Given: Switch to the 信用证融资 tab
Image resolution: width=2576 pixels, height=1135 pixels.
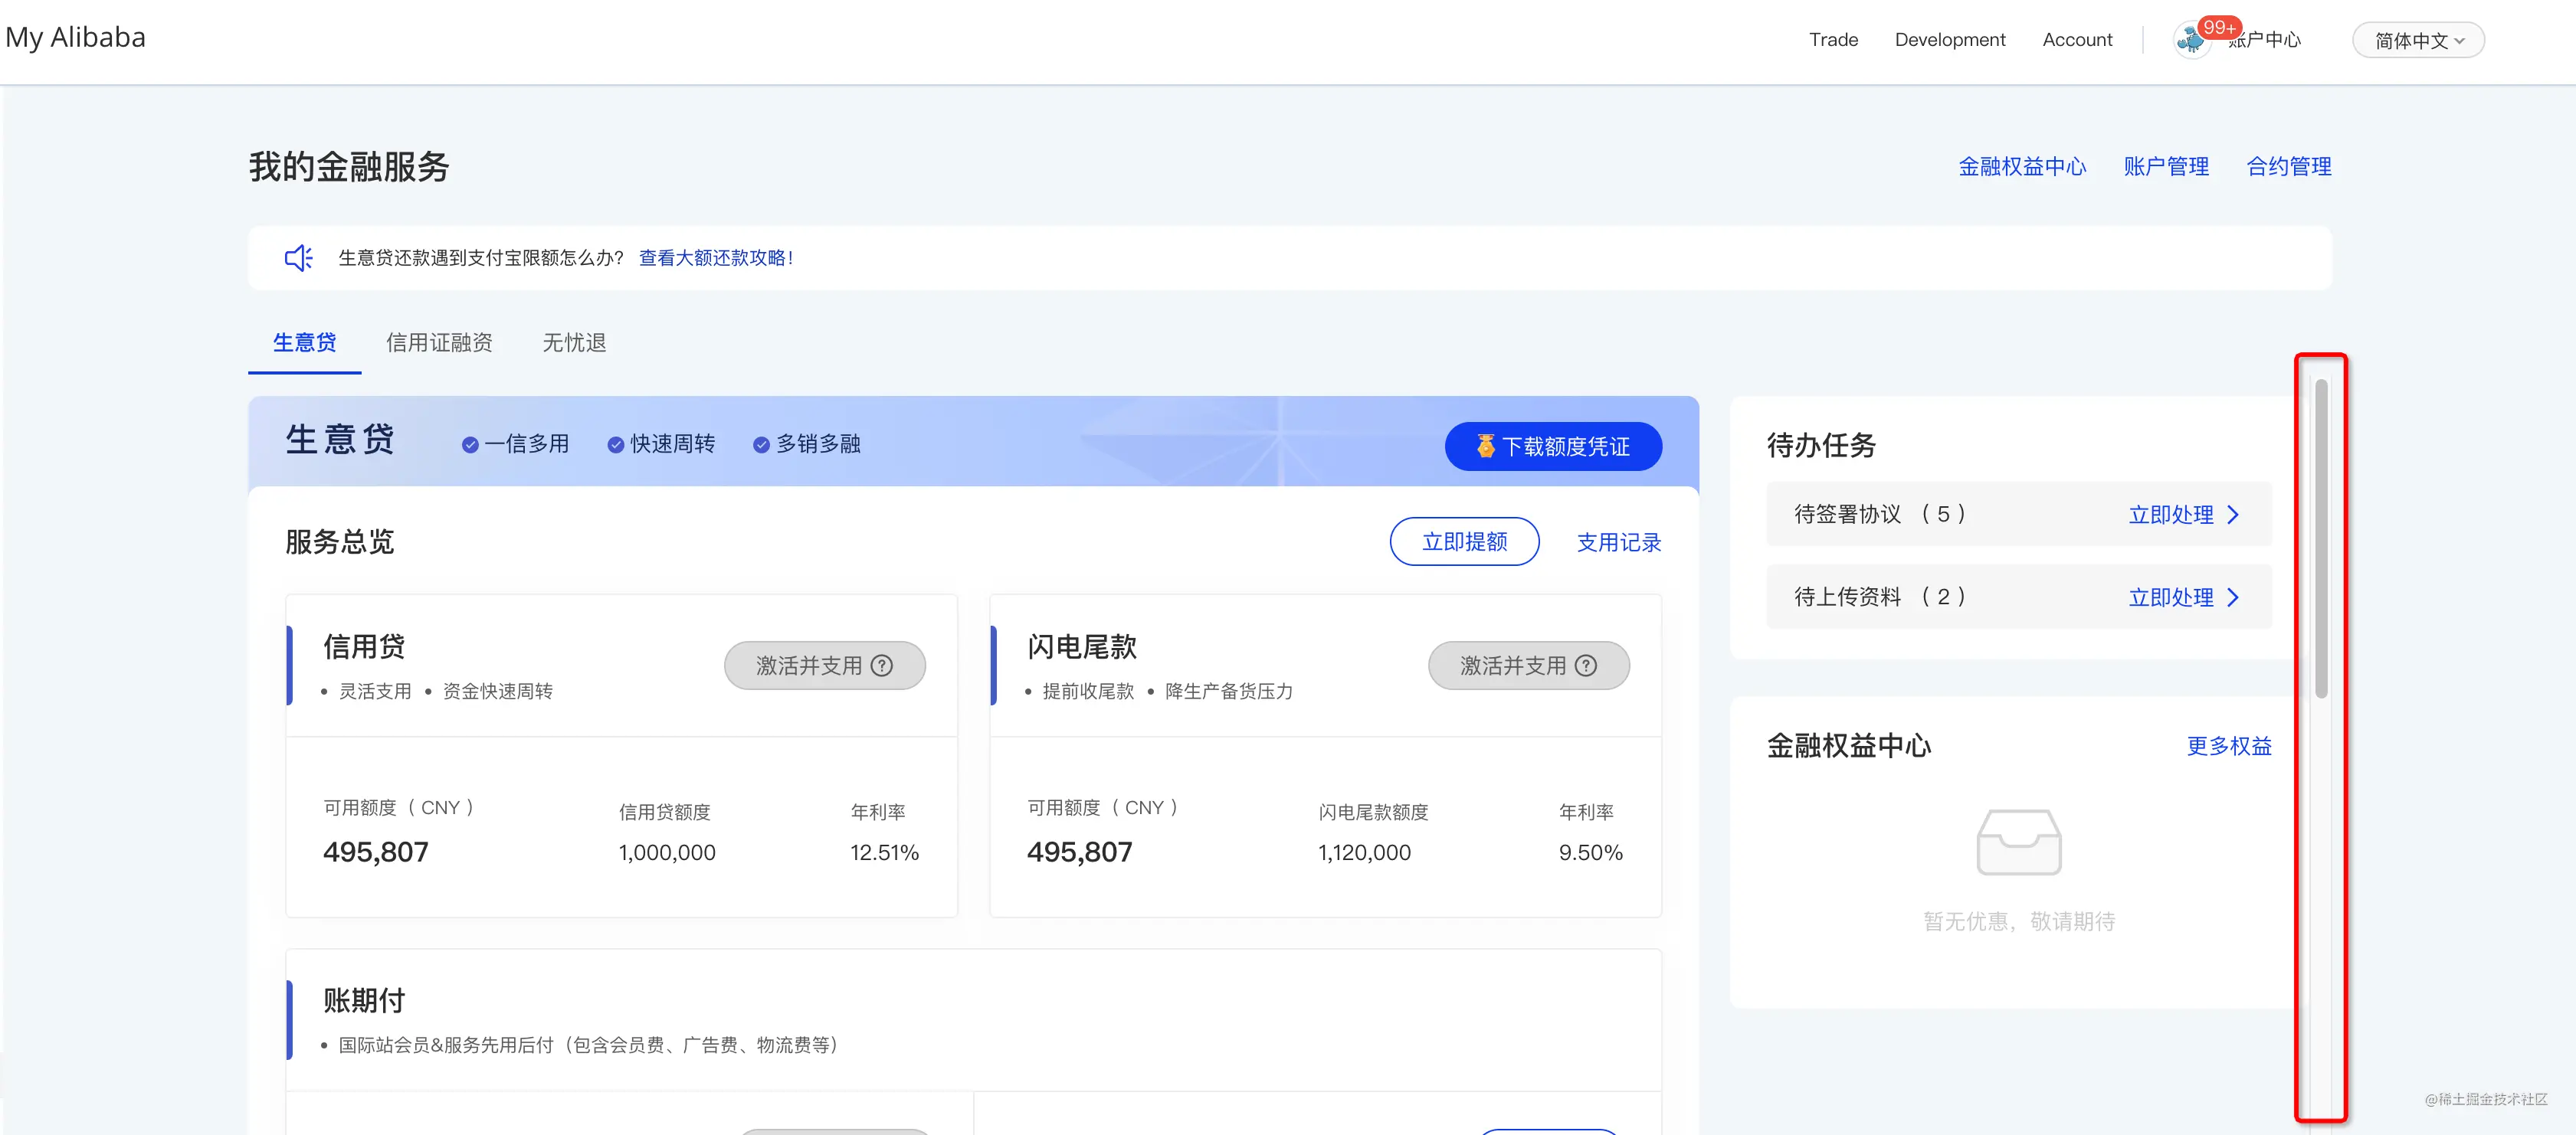Looking at the screenshot, I should [439, 342].
